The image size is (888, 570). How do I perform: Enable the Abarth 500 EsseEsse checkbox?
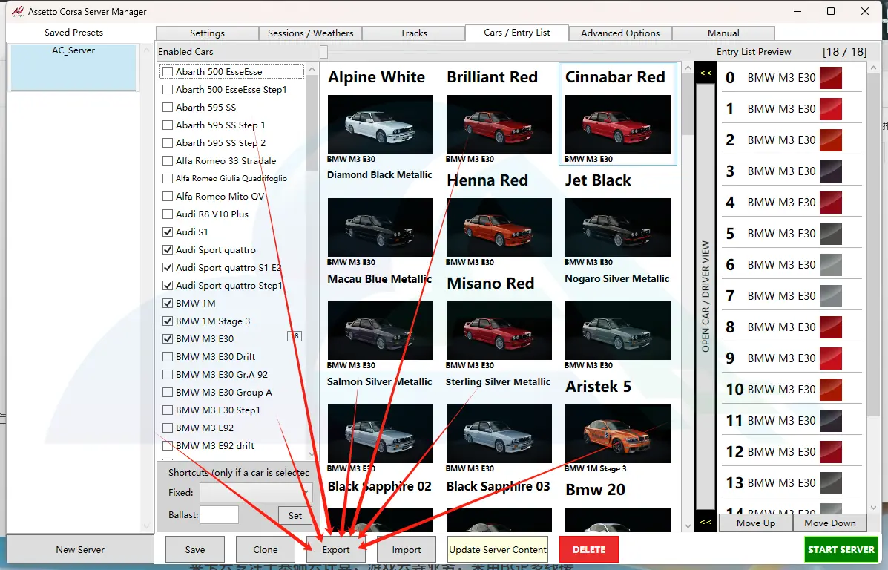[168, 72]
